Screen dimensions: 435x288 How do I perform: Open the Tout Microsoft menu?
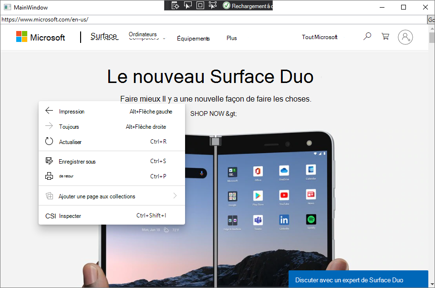(x=319, y=37)
